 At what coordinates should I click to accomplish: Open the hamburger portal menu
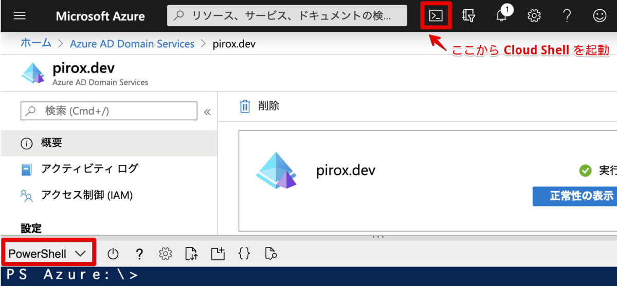[x=20, y=16]
